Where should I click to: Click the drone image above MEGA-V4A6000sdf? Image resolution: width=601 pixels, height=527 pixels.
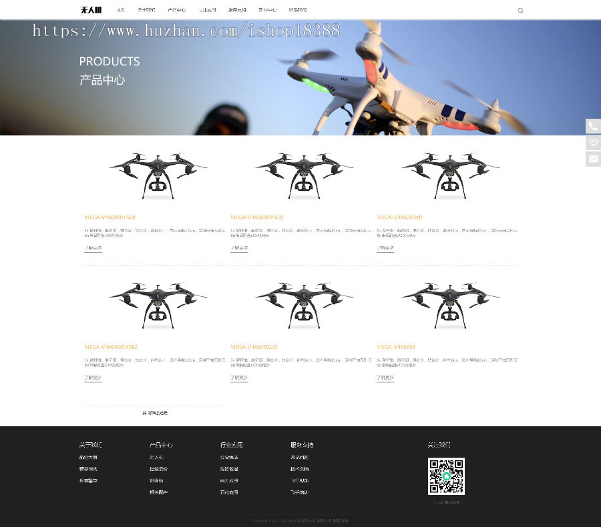point(450,176)
